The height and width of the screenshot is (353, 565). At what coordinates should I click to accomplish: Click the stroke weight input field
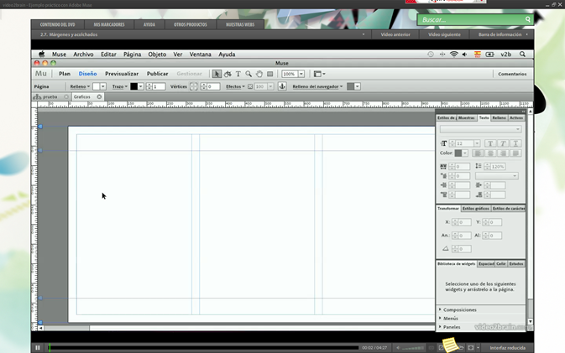click(x=159, y=86)
